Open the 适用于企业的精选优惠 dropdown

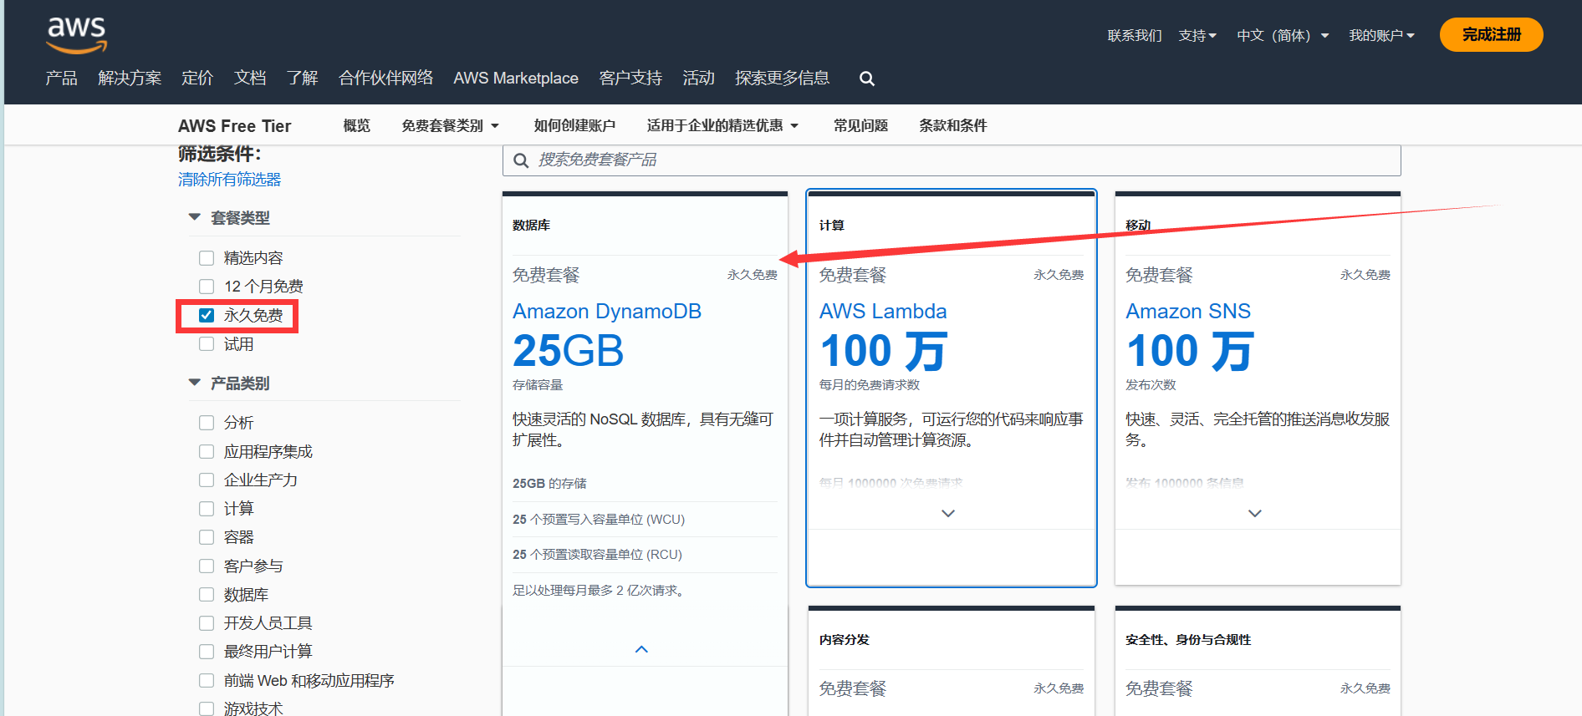(x=722, y=125)
